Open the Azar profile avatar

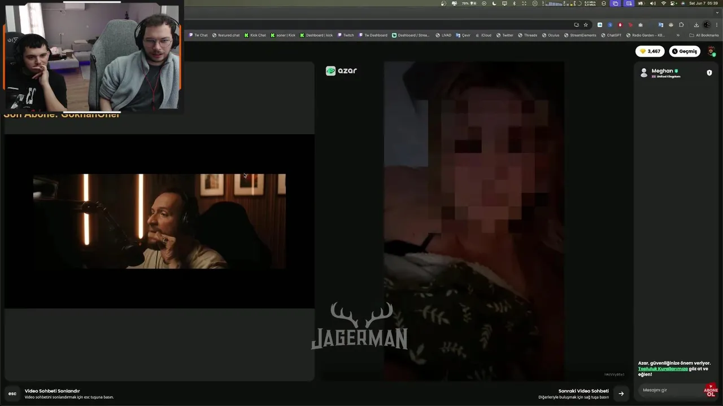coord(711,51)
